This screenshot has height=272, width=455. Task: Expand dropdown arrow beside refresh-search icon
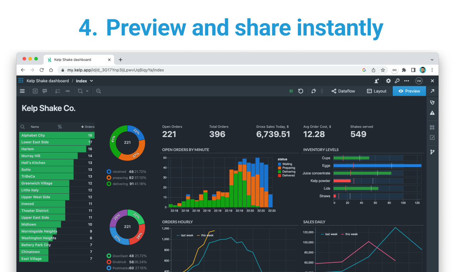pyautogui.click(x=87, y=91)
